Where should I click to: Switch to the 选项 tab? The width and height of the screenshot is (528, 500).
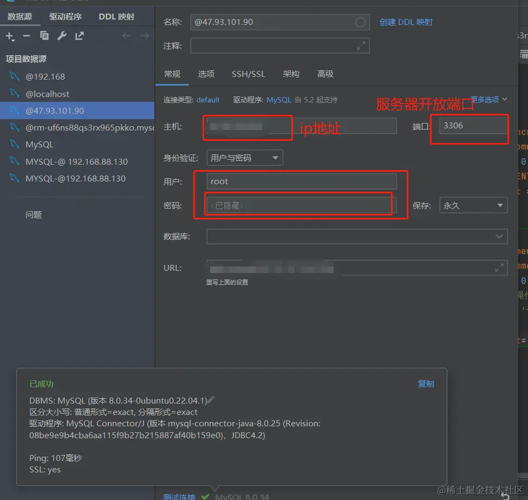206,74
